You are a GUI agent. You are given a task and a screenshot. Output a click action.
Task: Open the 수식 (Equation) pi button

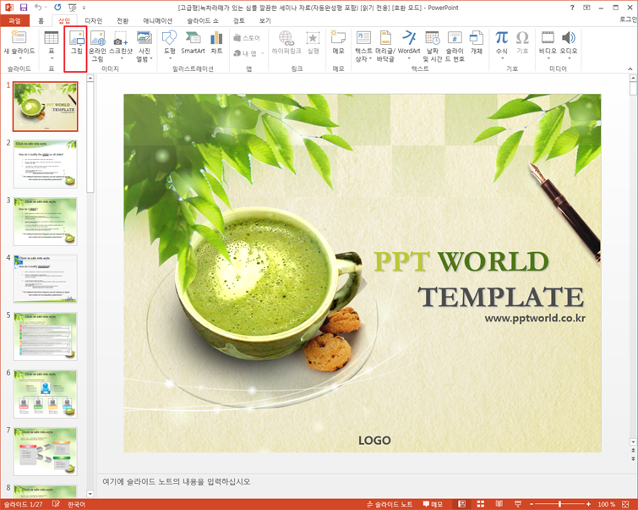click(501, 37)
